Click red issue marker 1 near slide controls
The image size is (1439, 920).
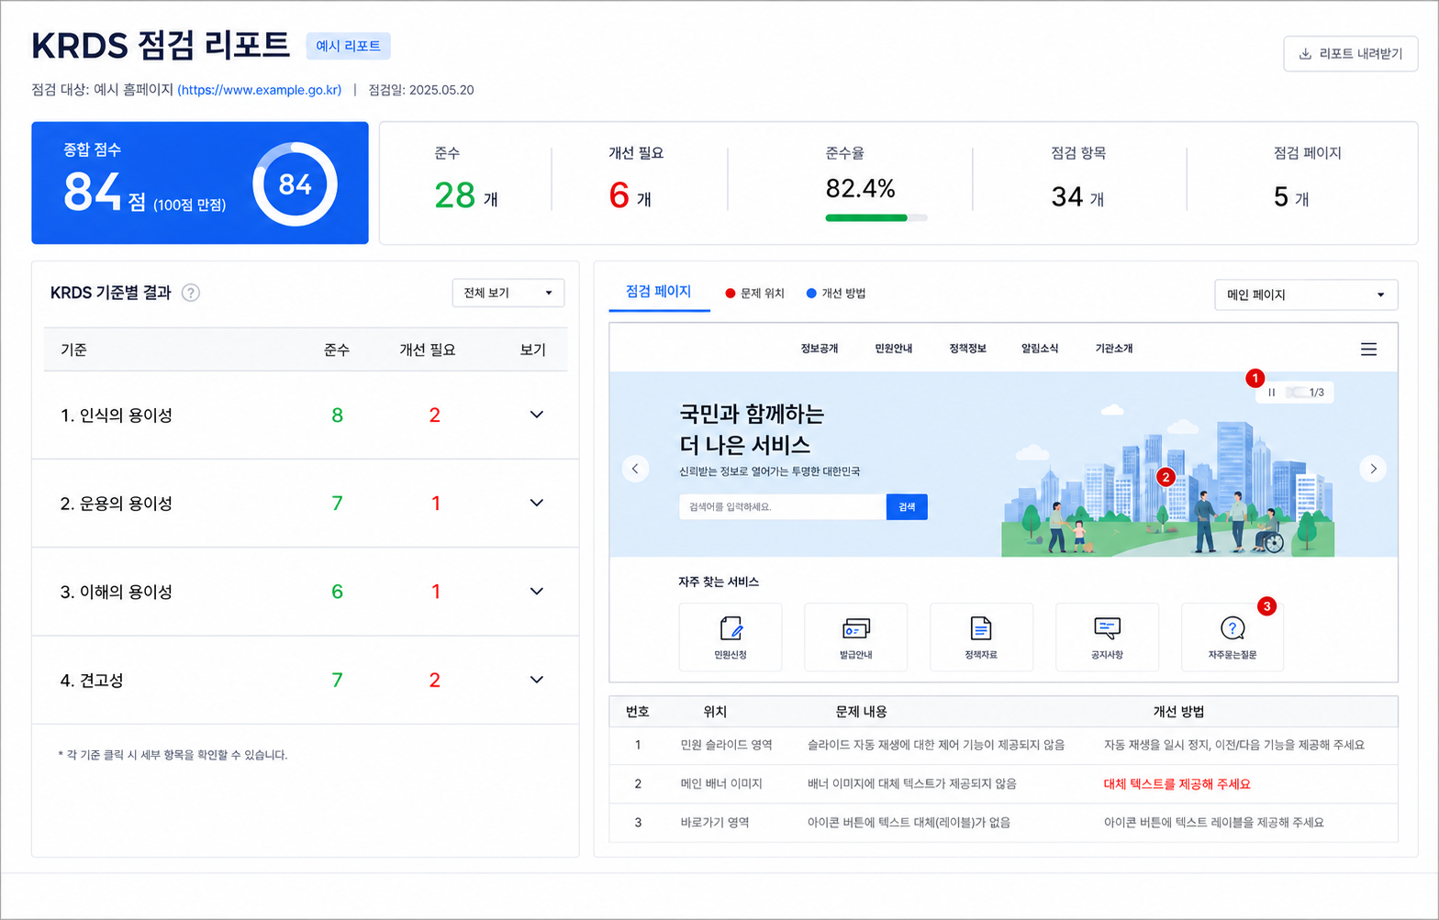pyautogui.click(x=1255, y=378)
